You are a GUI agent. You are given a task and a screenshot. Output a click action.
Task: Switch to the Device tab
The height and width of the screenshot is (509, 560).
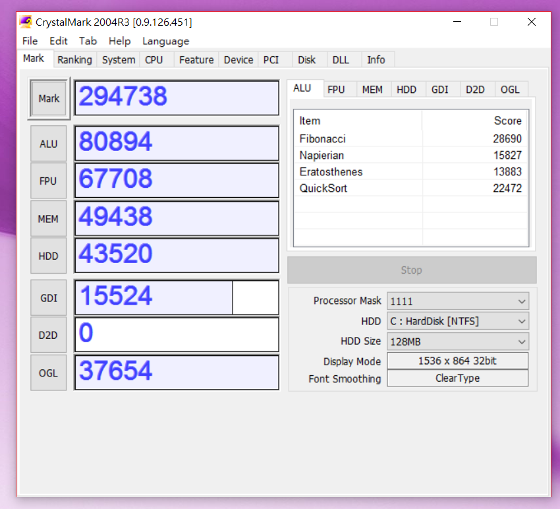point(238,60)
